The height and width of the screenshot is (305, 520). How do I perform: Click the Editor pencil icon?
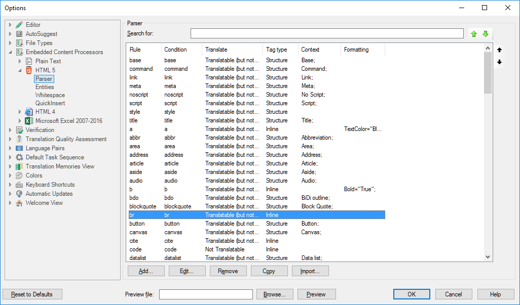[19, 25]
